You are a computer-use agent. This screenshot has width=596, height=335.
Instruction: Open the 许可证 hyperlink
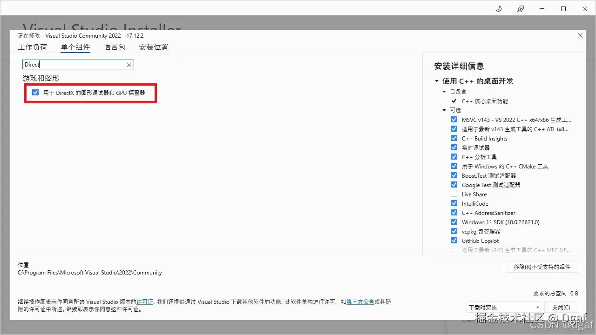(145, 301)
